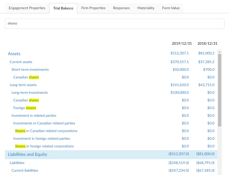Select Short-term investments account
The height and width of the screenshot is (175, 229).
[30, 69]
